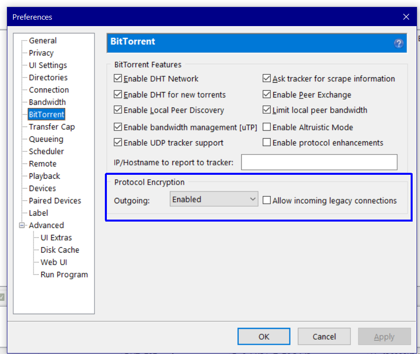Collapse the Advanced tree node

[x=22, y=225]
